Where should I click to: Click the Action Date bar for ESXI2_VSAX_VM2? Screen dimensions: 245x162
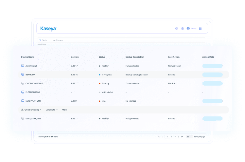(x=213, y=118)
